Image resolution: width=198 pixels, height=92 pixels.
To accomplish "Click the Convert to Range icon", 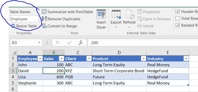I will (44, 26).
